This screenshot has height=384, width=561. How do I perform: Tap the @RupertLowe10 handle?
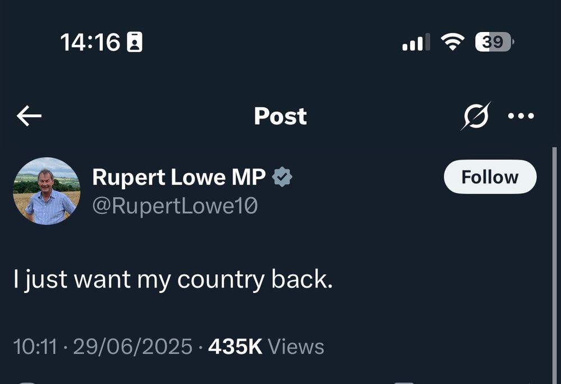[175, 205]
